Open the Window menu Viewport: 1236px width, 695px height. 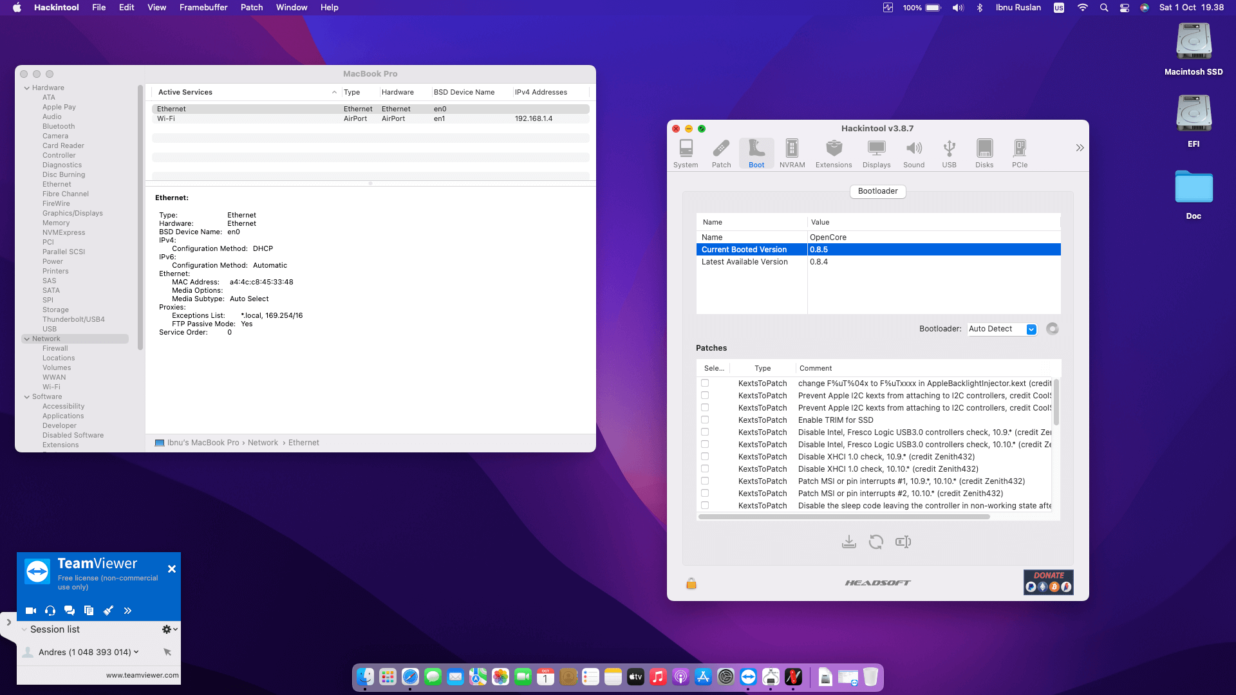tap(292, 8)
